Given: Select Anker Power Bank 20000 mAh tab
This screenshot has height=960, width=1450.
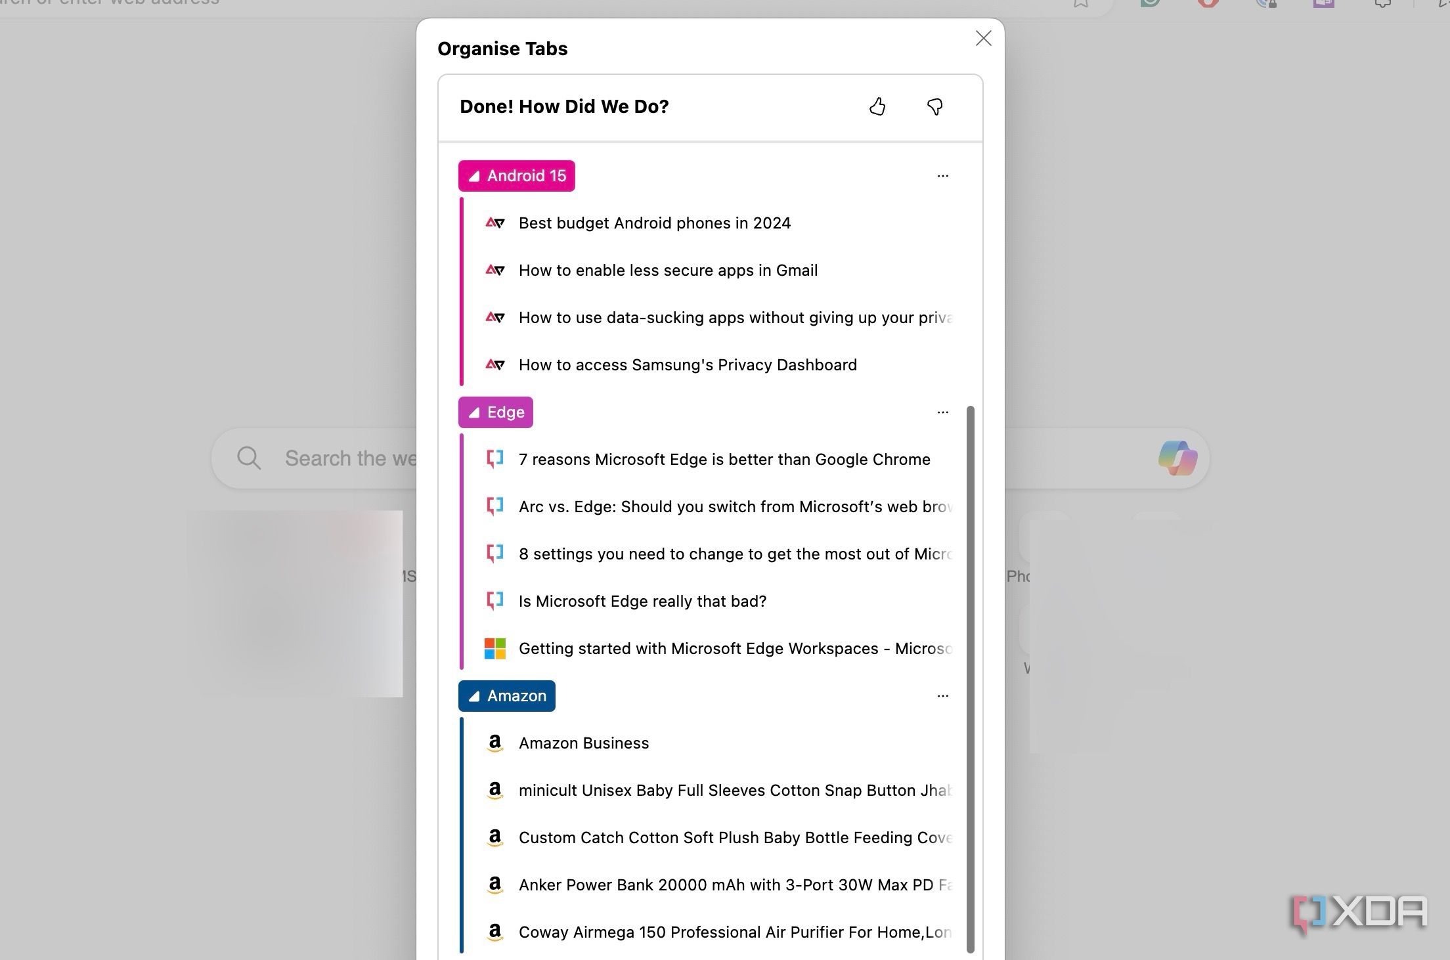Looking at the screenshot, I should coord(734,885).
